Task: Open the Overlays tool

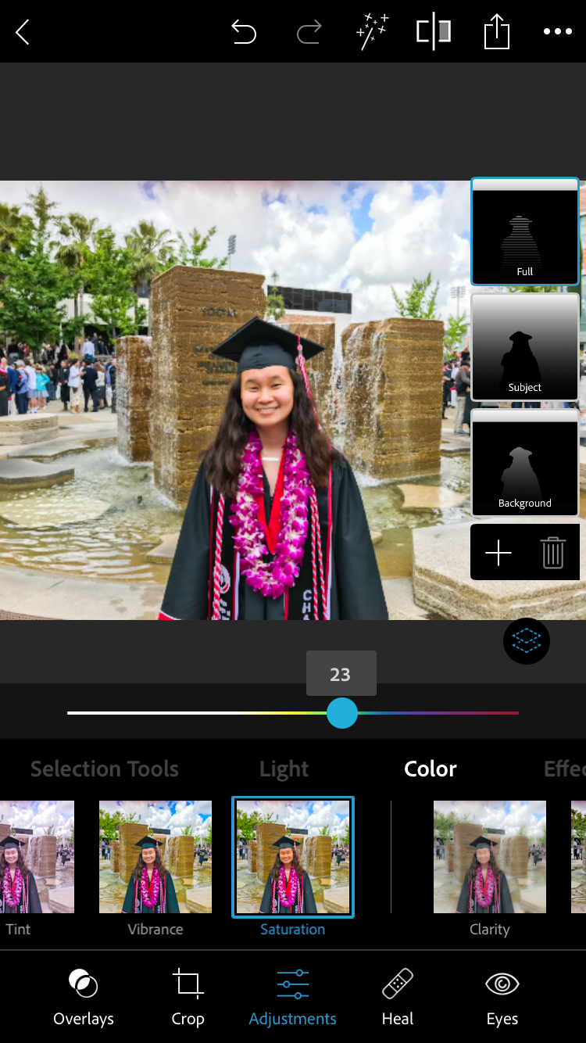Action: [x=84, y=996]
